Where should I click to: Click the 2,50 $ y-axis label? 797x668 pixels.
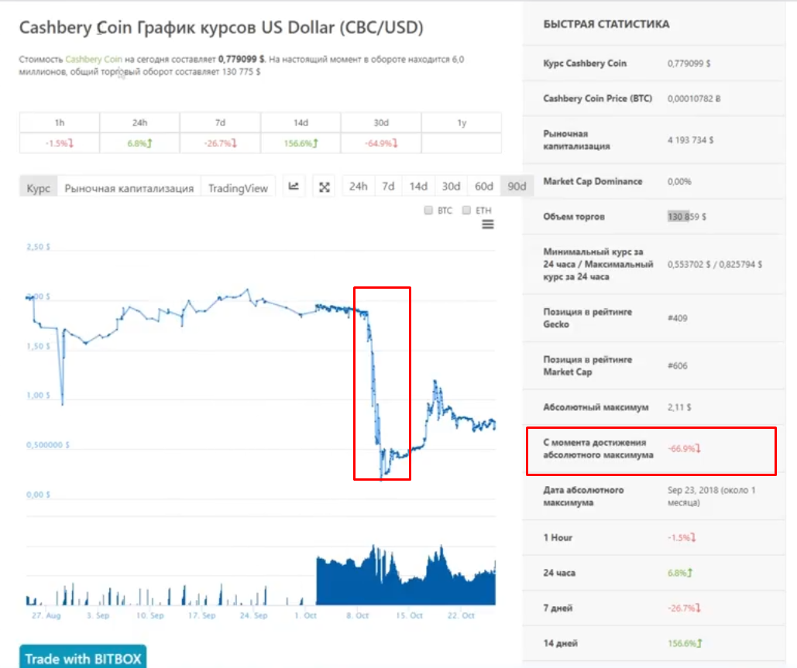pyautogui.click(x=38, y=247)
